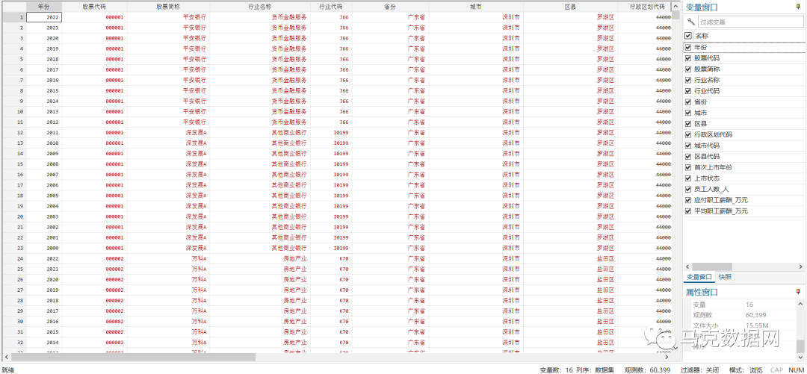The width and height of the screenshot is (807, 374).
Task: Select the 股票简称 column header
Action: coord(168,7)
